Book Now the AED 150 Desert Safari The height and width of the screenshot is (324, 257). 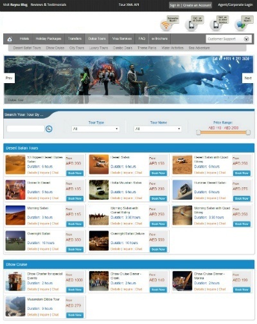pyautogui.click(x=158, y=173)
